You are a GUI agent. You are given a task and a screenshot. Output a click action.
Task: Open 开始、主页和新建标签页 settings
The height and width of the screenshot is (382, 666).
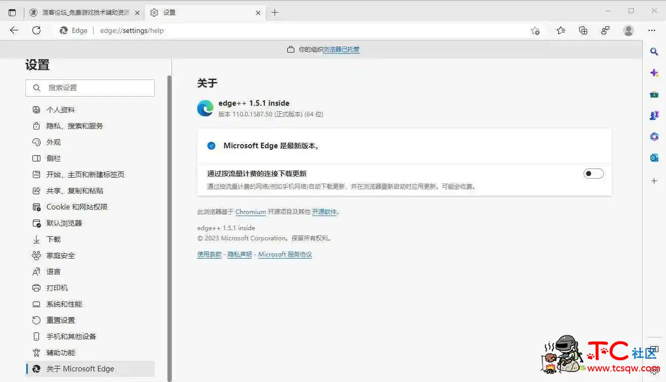(x=90, y=175)
